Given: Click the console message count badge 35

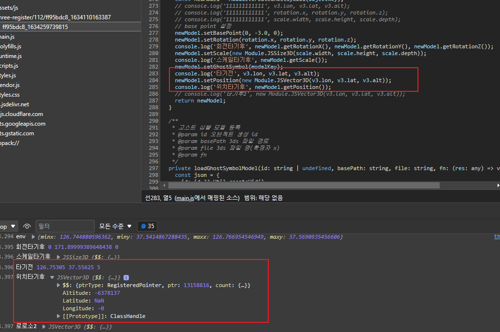Looking at the screenshot, I should click(147, 226).
